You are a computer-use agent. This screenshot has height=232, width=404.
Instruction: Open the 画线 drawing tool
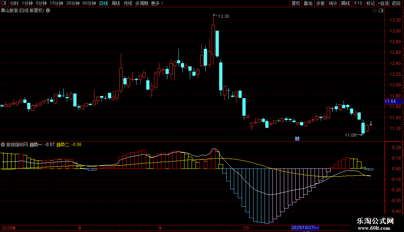click(x=345, y=3)
